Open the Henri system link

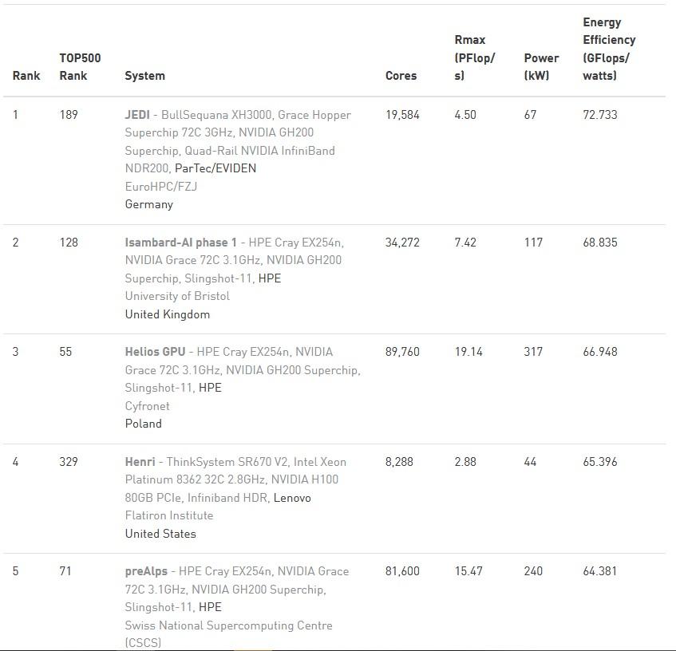(140, 462)
